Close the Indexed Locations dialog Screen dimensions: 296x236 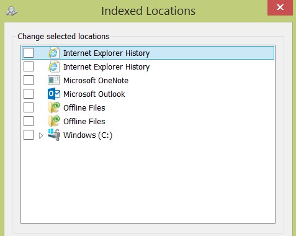click(x=280, y=7)
